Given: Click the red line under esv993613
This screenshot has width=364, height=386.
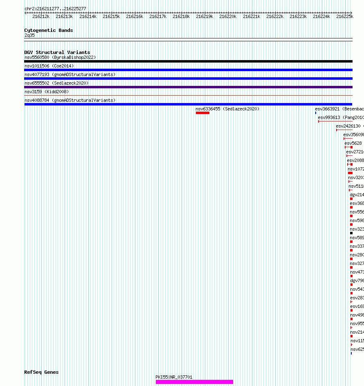Looking at the screenshot, I should [x=335, y=121].
